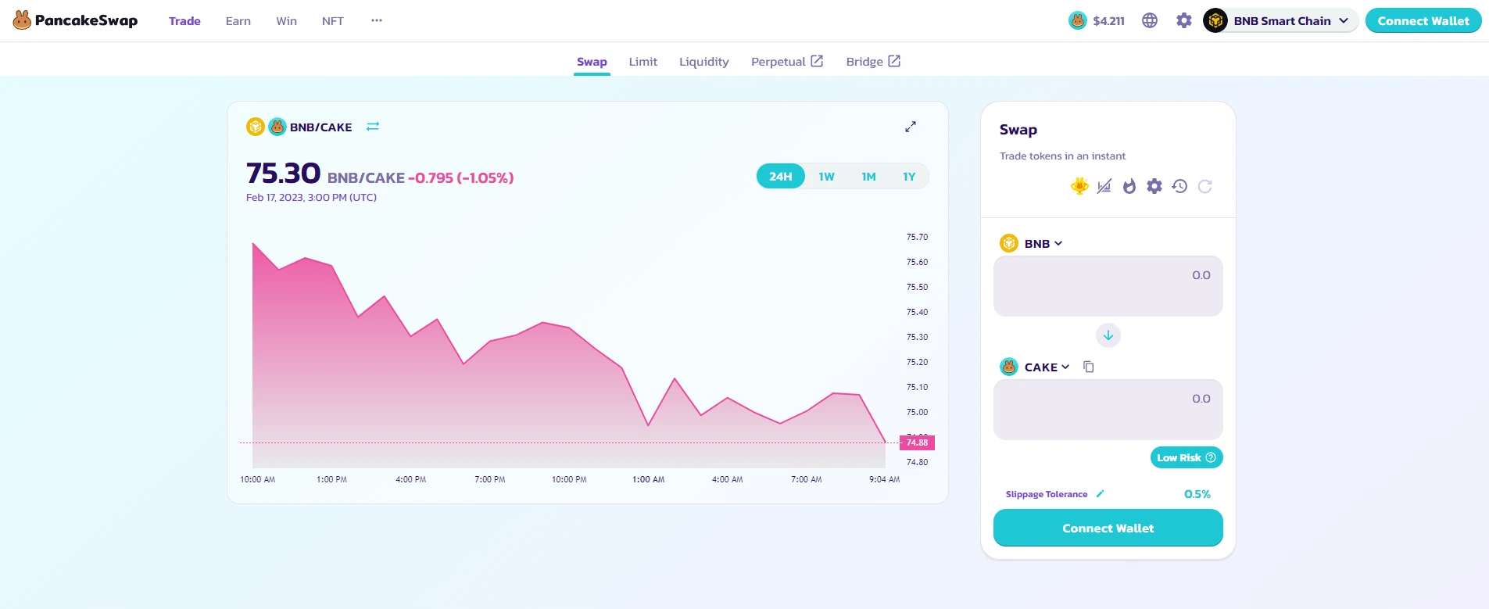Open recent transactions history icon
The height and width of the screenshot is (609, 1489).
coord(1179,186)
